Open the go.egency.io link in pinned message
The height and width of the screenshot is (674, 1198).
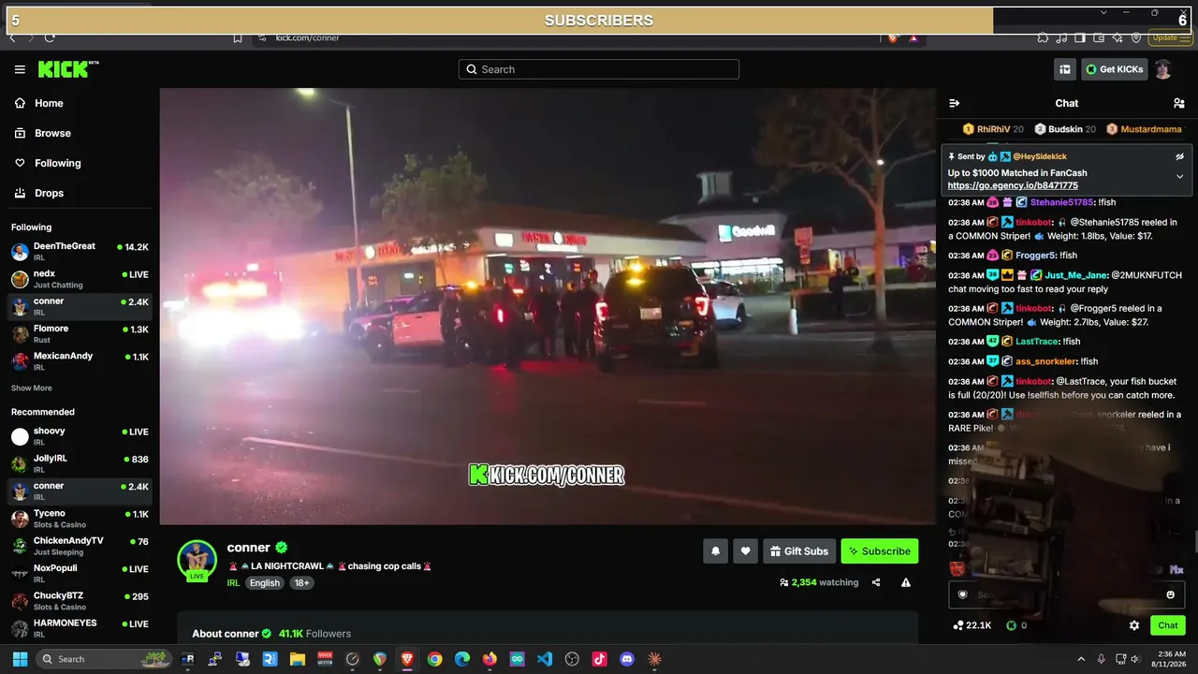pyautogui.click(x=1013, y=185)
